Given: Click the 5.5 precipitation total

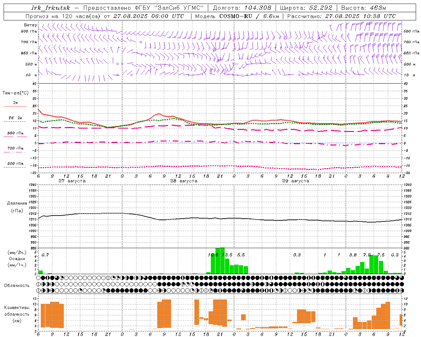Looking at the screenshot, I should [x=241, y=255].
